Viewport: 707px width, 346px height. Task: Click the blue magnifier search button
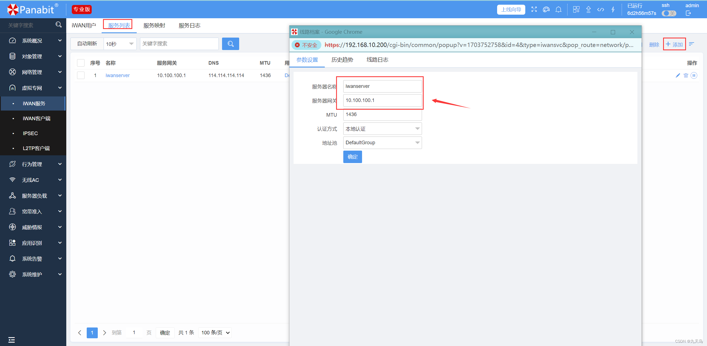[x=230, y=44]
